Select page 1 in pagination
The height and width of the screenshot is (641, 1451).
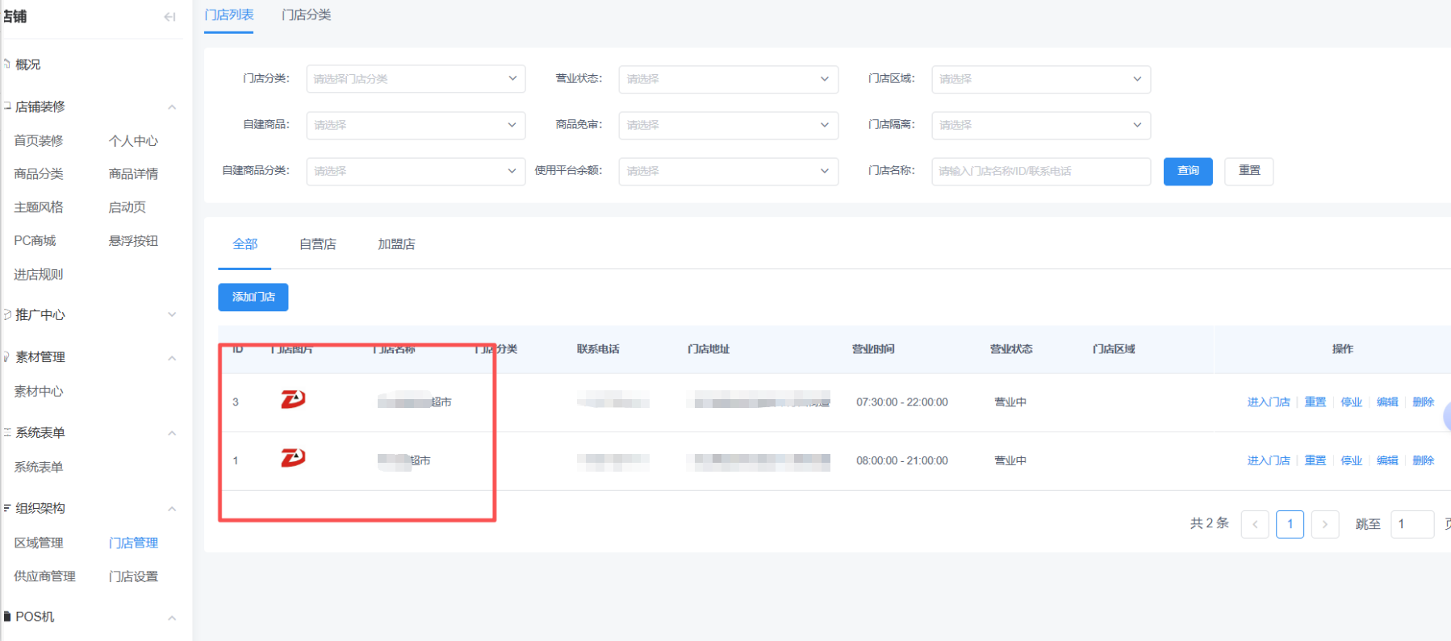click(1290, 524)
